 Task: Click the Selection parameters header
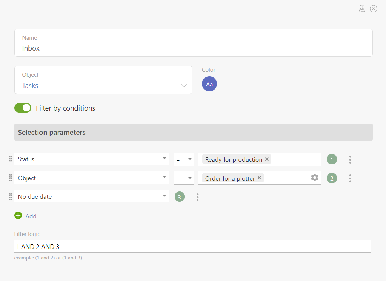pyautogui.click(x=194, y=132)
